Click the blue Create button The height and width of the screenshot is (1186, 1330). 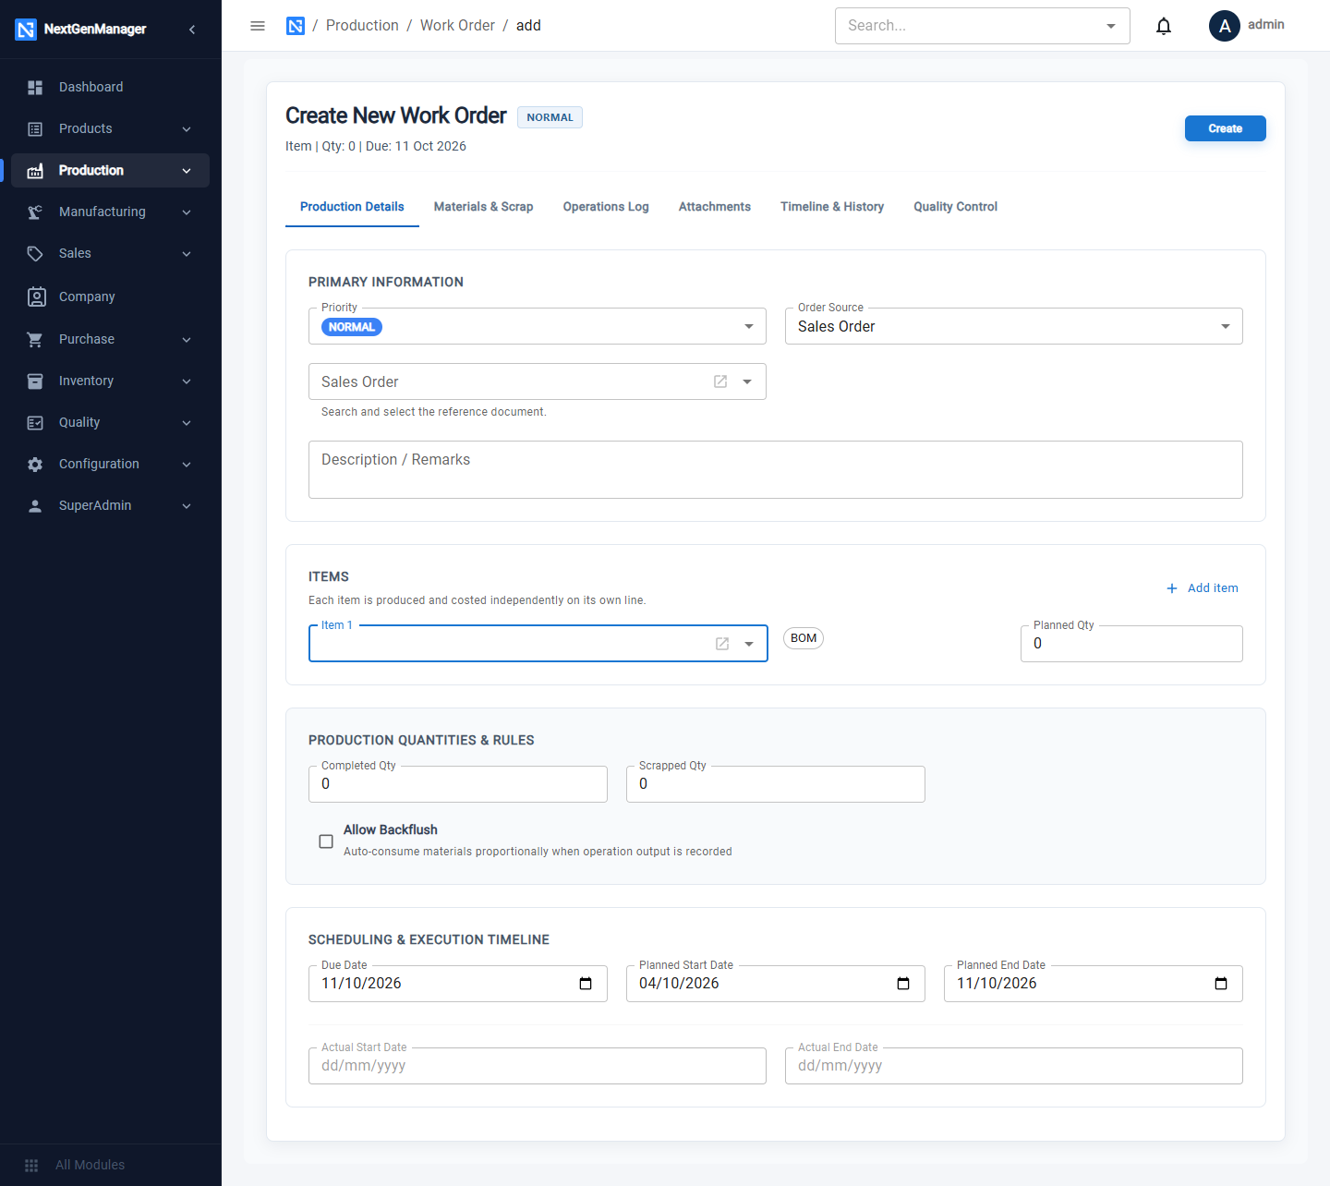[x=1226, y=128]
